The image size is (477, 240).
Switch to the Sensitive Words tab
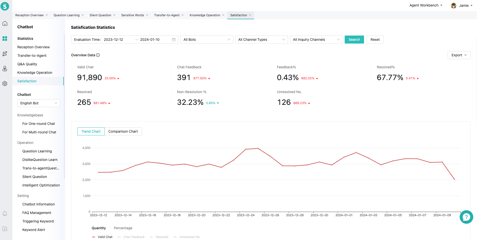(133, 15)
